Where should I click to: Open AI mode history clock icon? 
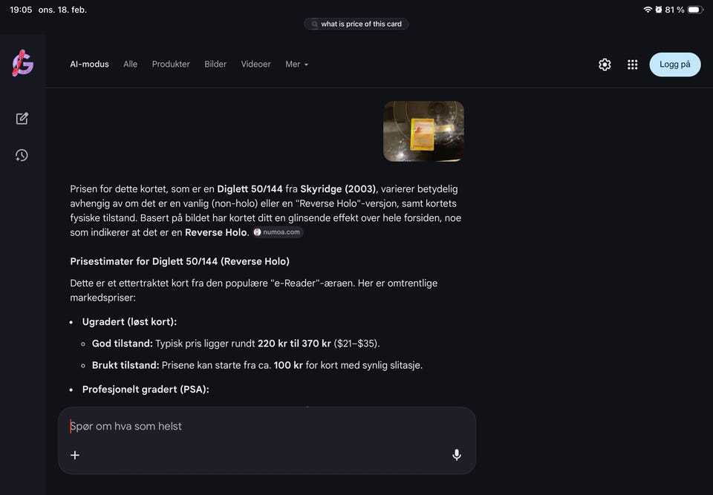point(22,155)
